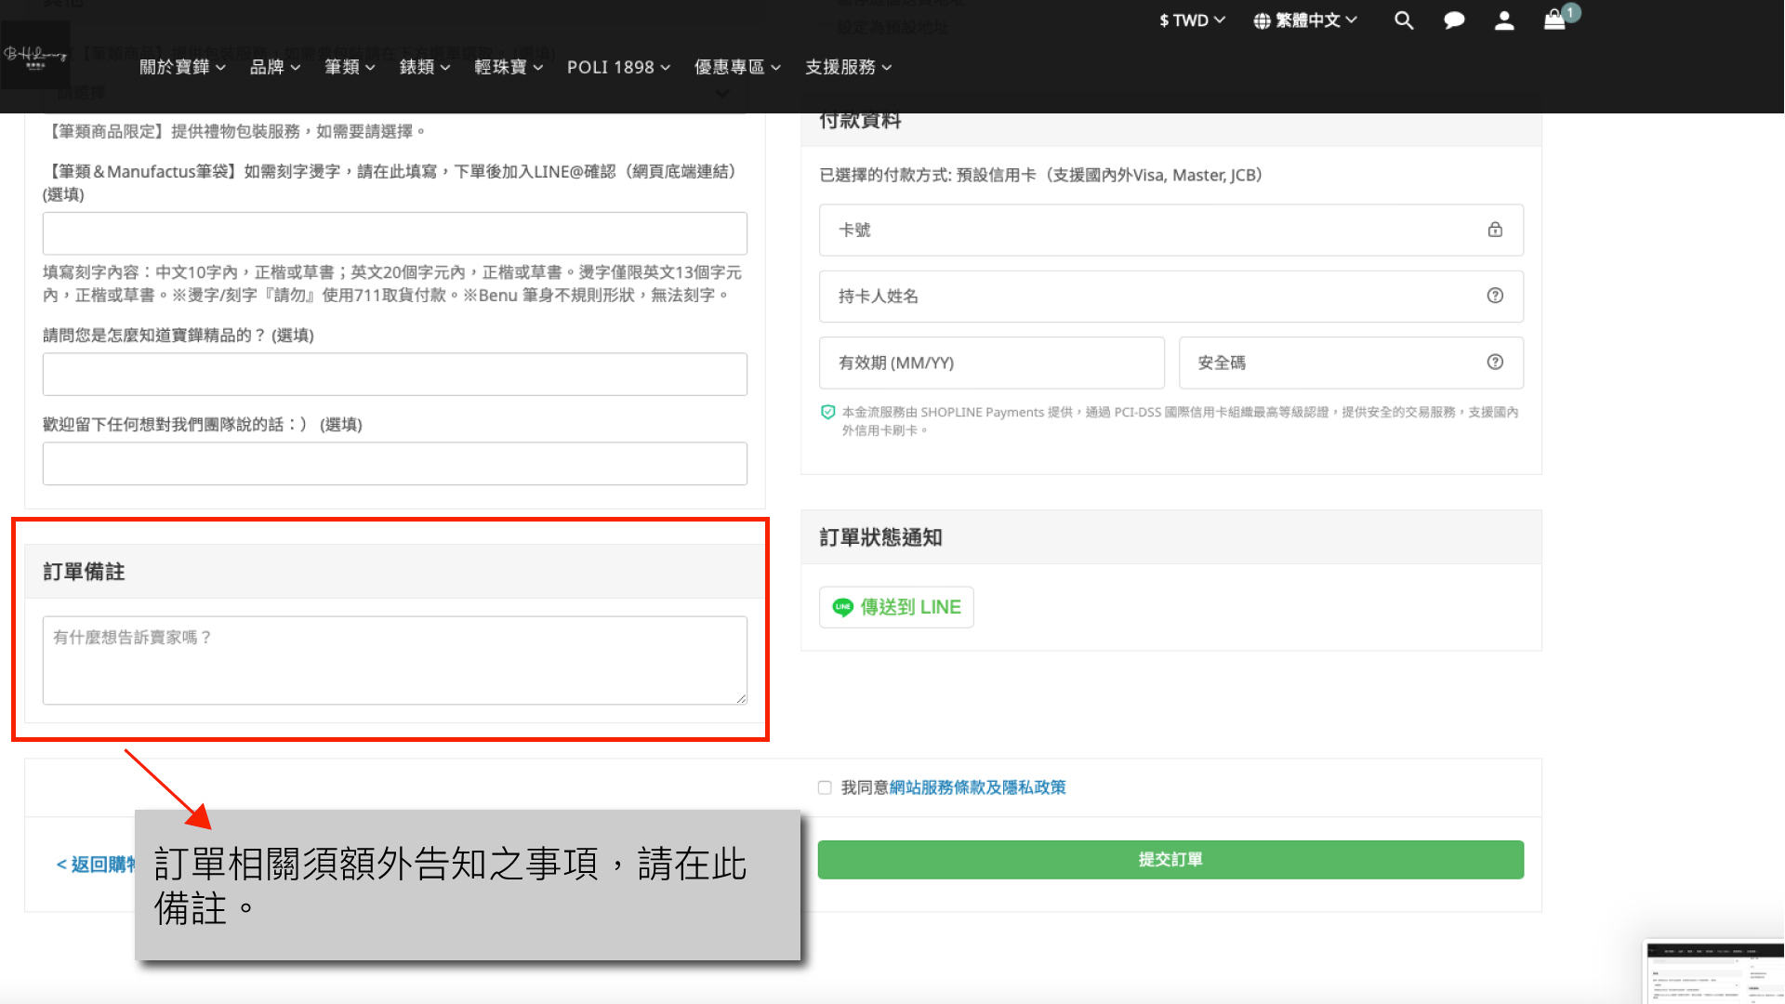Click the security code help icon
Viewport: 1785px width, 1004px height.
(x=1495, y=363)
